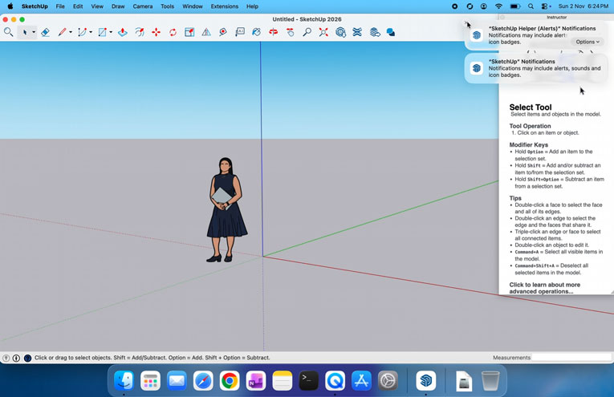
Task: Activate the Push/Pull tool
Action: (123, 32)
